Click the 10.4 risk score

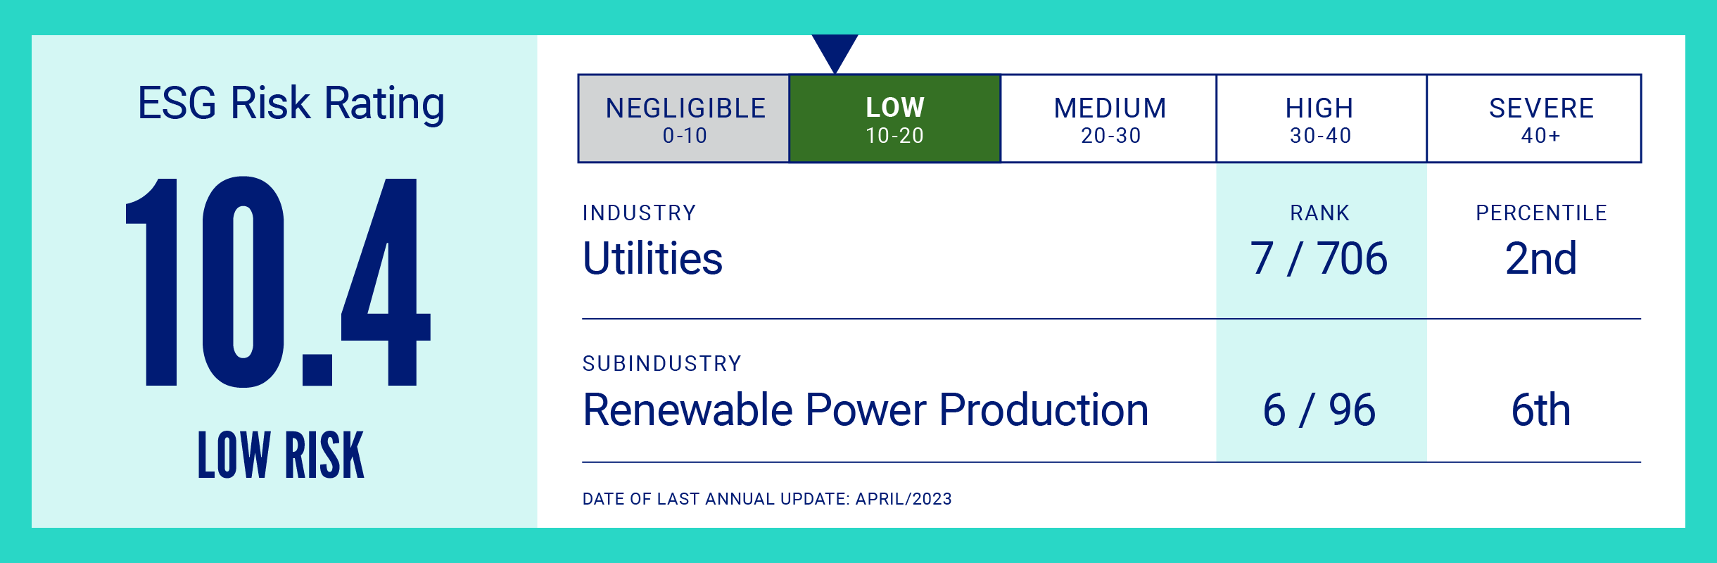pos(278,281)
